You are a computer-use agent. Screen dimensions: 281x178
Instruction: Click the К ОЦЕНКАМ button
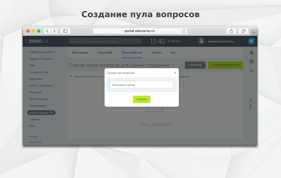click(x=195, y=65)
